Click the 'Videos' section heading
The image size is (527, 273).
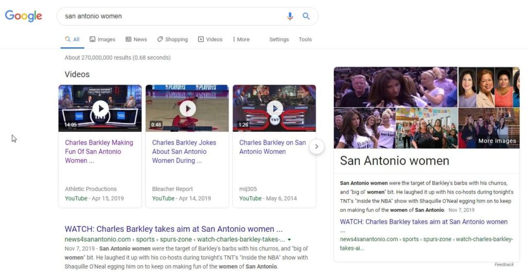[x=77, y=74]
